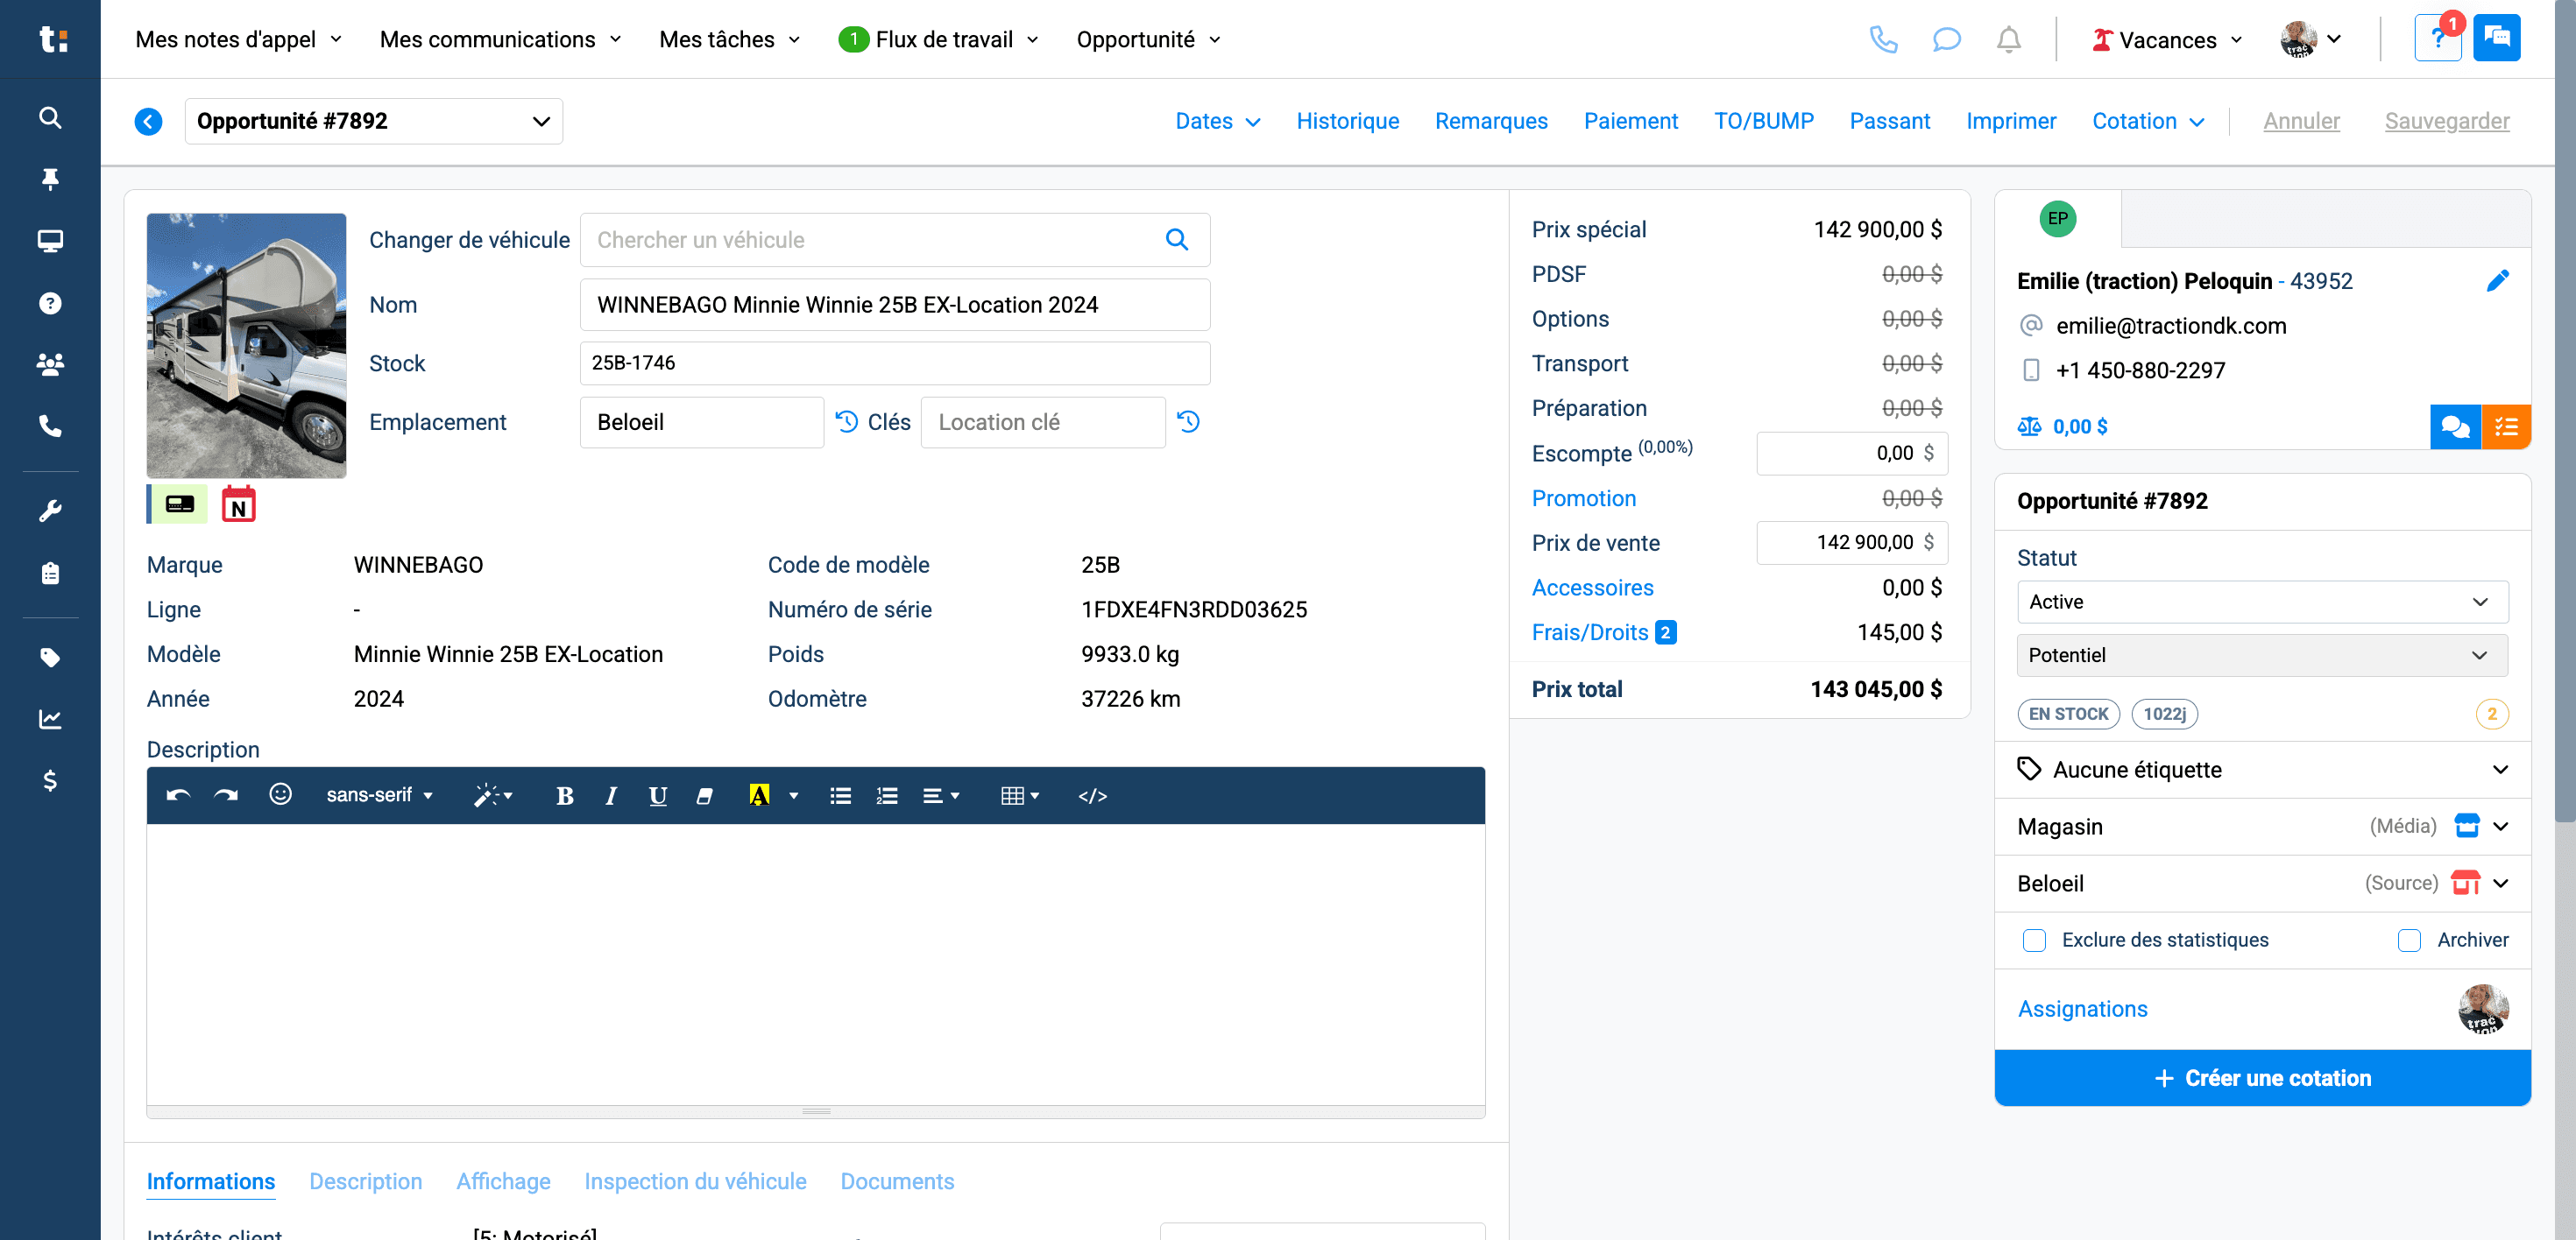2576x1240 pixels.
Task: Switch to the Inspection du véhicule tab
Action: (x=695, y=1182)
